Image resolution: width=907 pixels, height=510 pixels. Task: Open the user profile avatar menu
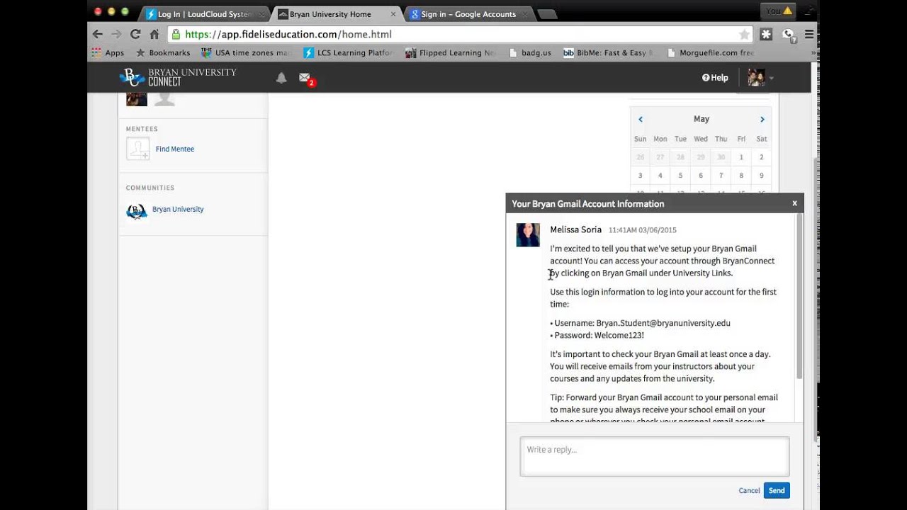pos(760,78)
